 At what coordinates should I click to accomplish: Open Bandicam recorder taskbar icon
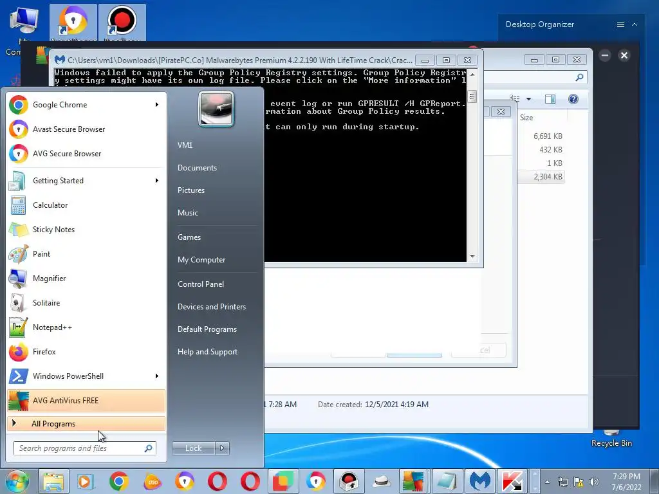tap(348, 481)
